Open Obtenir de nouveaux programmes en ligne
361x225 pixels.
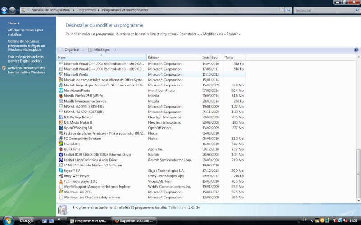tap(27, 45)
